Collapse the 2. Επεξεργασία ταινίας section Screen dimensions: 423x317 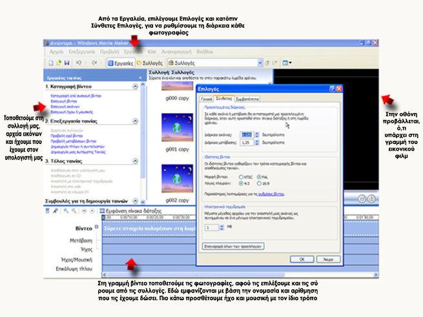tap(136, 121)
